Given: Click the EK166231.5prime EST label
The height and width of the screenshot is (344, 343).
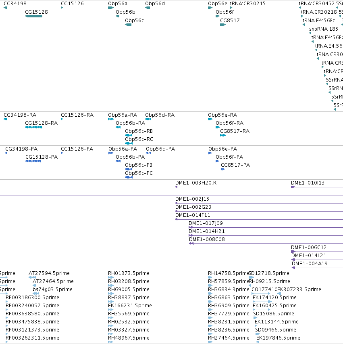Looking at the screenshot, I should point(130,306).
